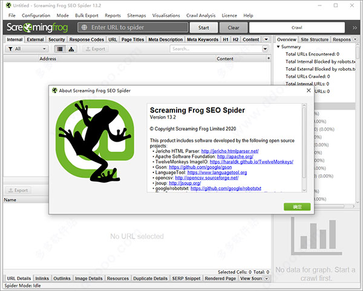Switch to the Security tab
This screenshot has width=363, height=291.
tap(56, 39)
